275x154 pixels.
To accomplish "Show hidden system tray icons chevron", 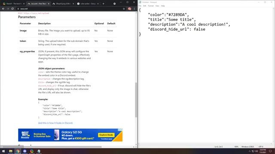I will (x=250, y=151).
